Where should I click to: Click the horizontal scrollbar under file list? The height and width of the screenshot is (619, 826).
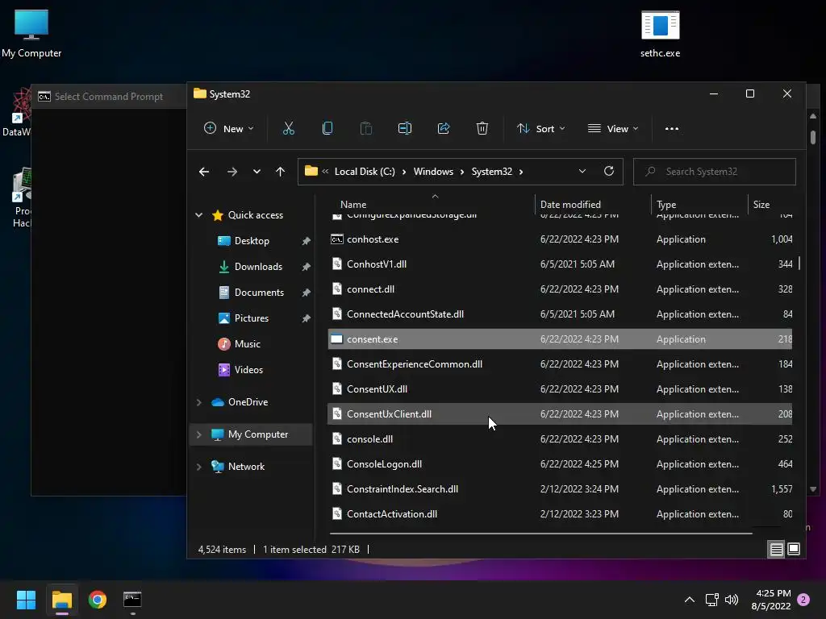coord(541,534)
